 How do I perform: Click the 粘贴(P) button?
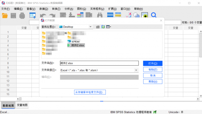pyautogui.click(x=153, y=70)
